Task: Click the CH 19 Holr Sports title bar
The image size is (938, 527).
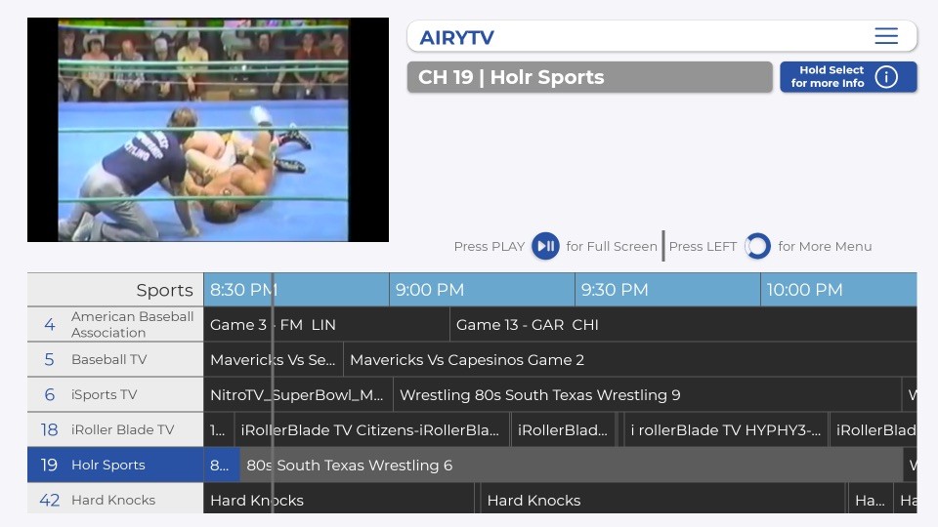Action: coord(590,77)
